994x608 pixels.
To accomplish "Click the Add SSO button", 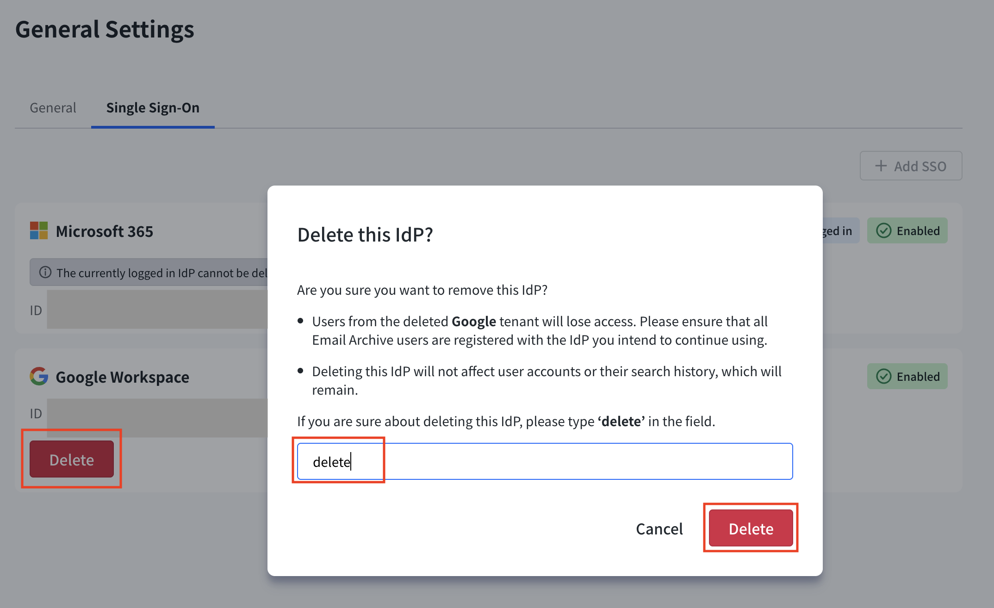I will [x=911, y=166].
